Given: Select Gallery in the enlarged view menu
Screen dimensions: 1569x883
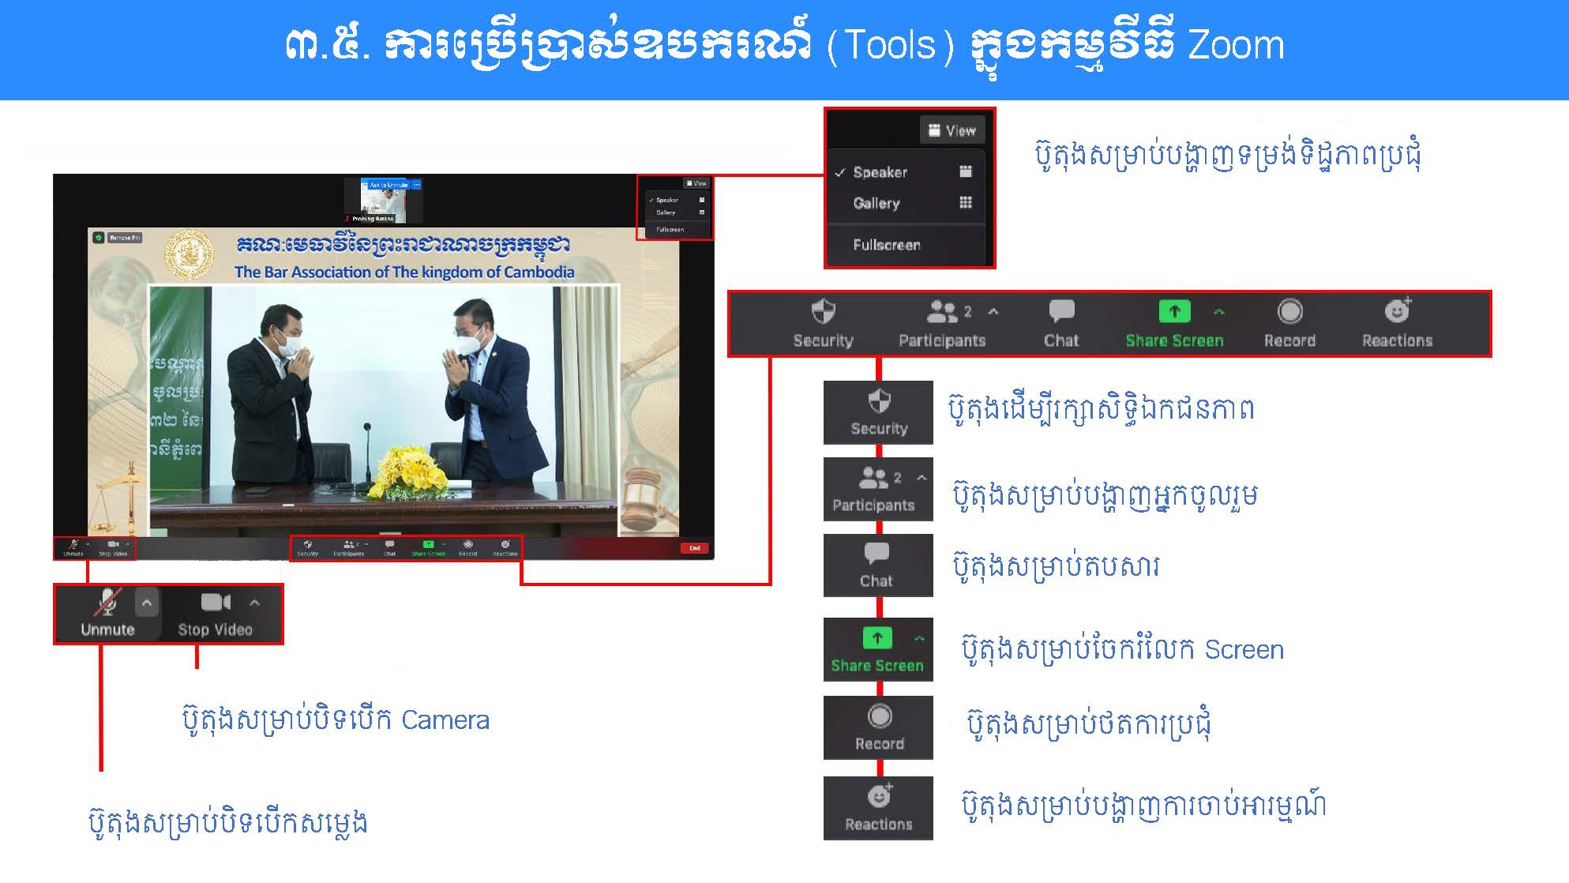Looking at the screenshot, I should point(906,203).
